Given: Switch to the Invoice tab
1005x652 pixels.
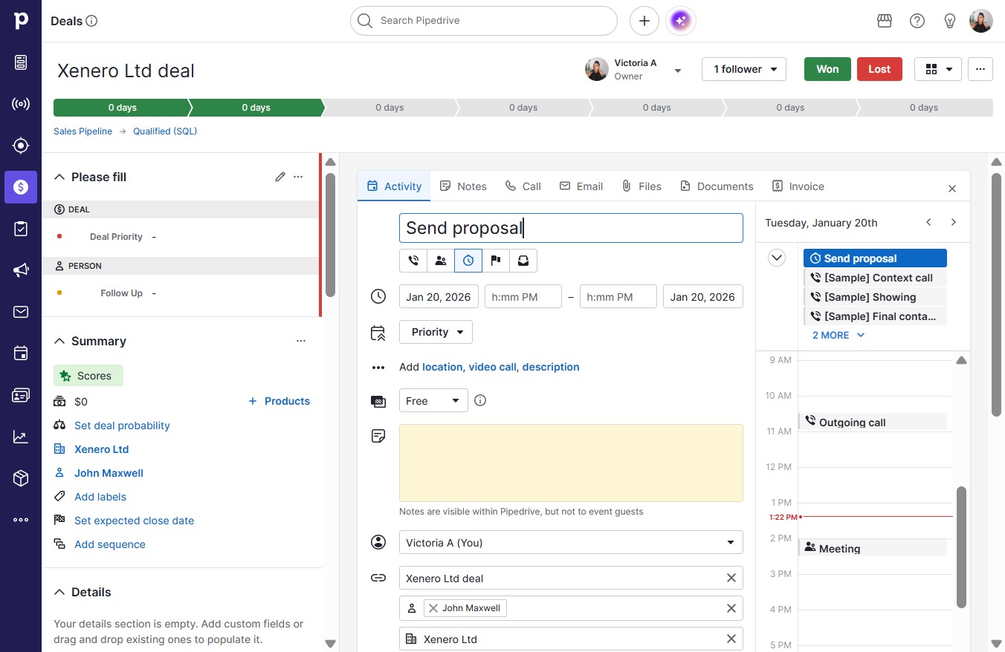Looking at the screenshot, I should pyautogui.click(x=798, y=186).
